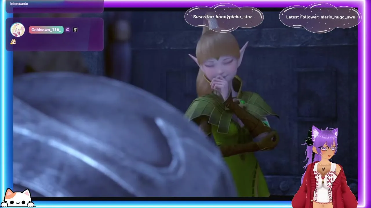Click Gabisowo_116_'s round avatar picture

(17, 30)
